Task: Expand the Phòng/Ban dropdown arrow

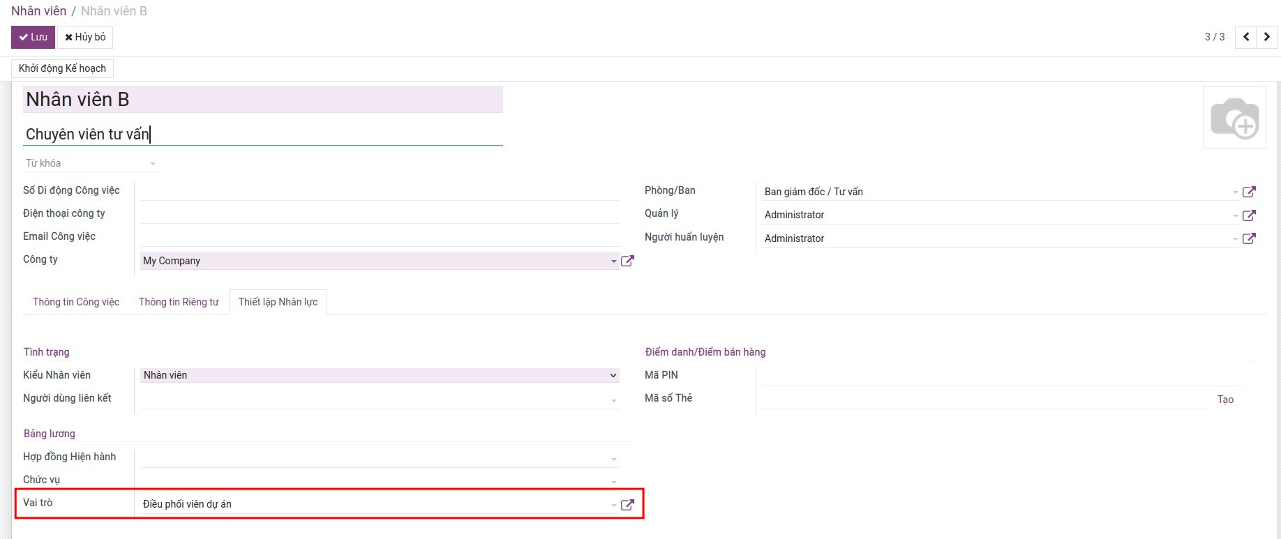Action: point(1235,192)
